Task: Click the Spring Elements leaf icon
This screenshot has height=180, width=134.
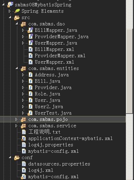Action: [17, 11]
